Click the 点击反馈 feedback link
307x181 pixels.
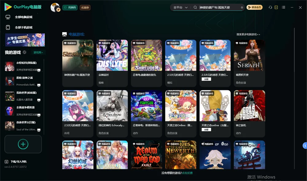tap(187, 173)
